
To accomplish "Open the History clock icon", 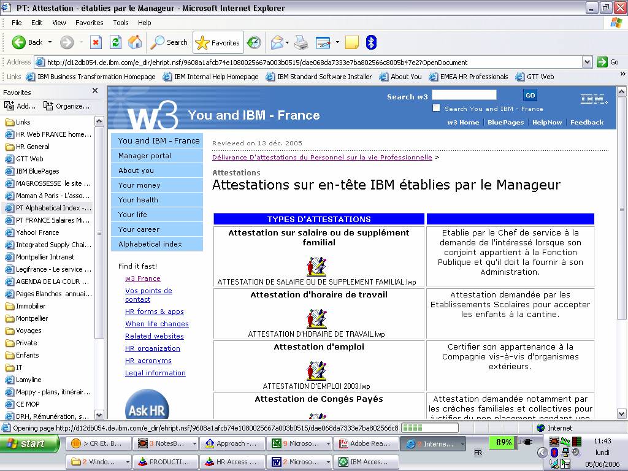I will (x=254, y=42).
